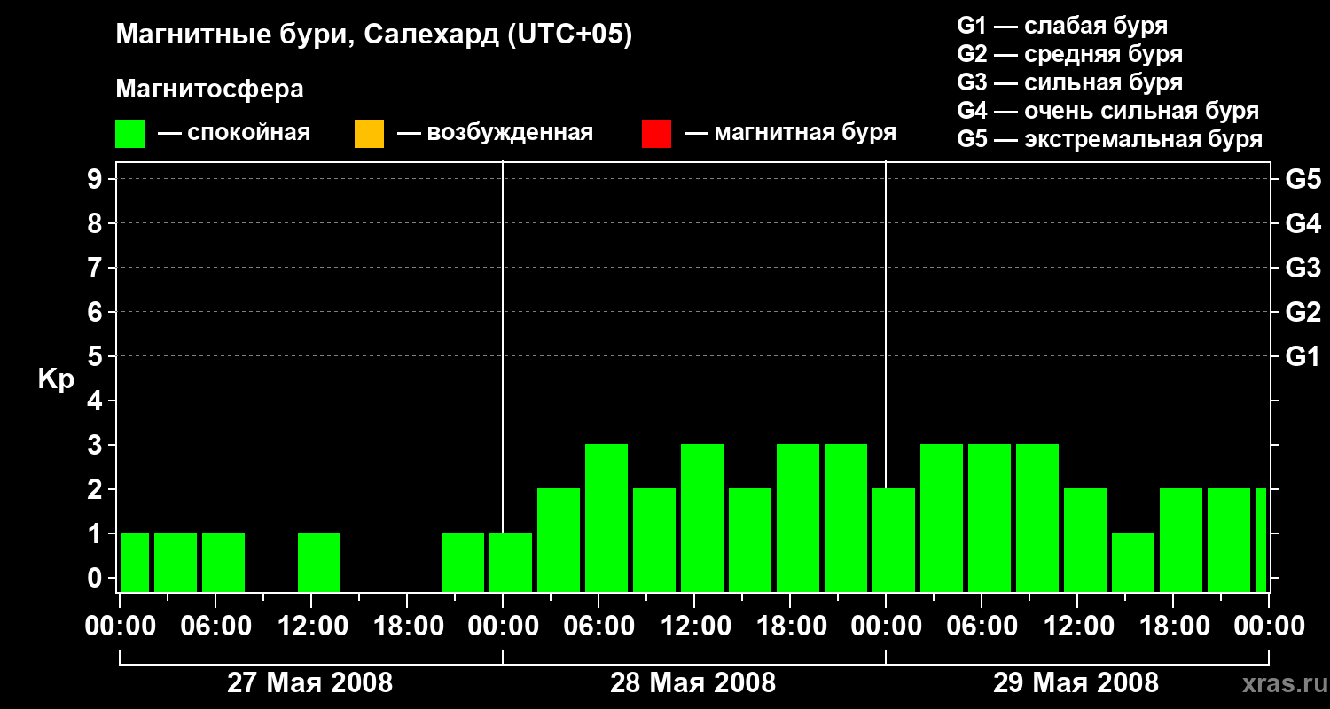1330x709 pixels.
Task: Click the standalone 'G5' label beside the chart
Action: click(1303, 179)
